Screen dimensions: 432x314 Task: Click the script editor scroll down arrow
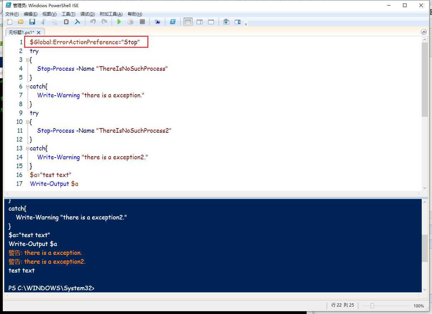point(425,188)
